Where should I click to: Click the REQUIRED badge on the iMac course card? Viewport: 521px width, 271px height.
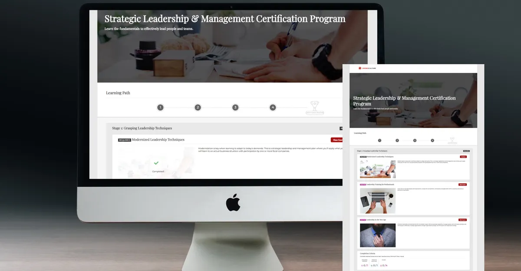tap(125, 140)
